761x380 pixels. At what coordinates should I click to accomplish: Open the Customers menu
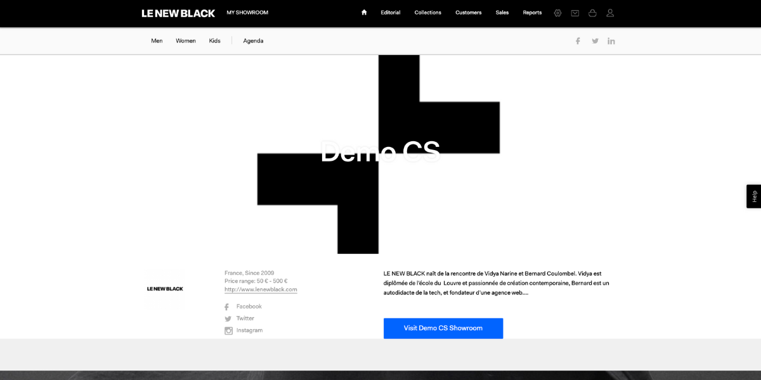(468, 13)
